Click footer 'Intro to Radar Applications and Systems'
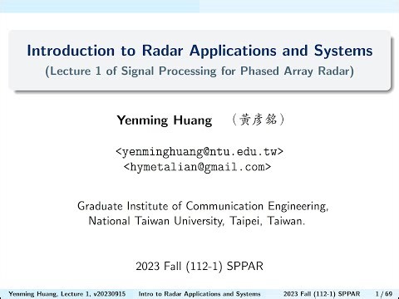 pos(199,294)
